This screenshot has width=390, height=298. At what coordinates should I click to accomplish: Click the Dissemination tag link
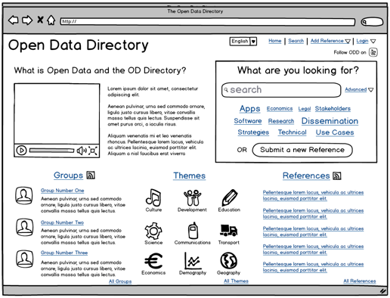[330, 121]
